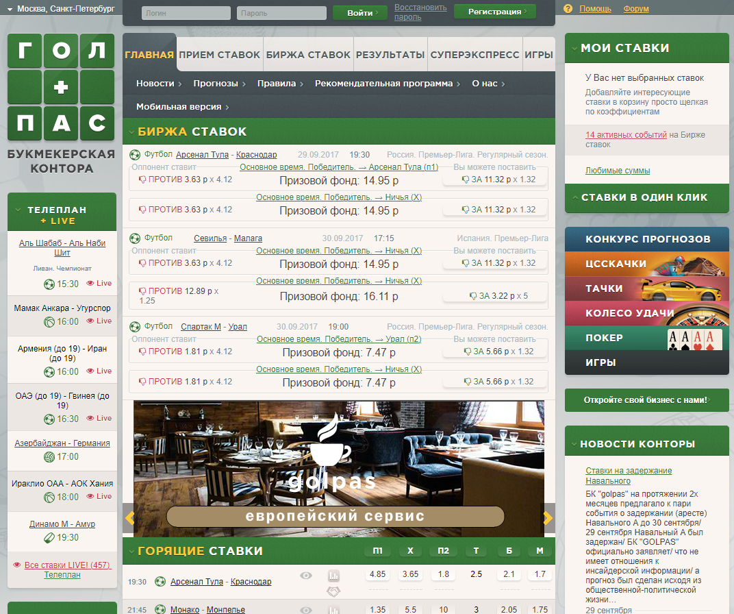Open Восстановить пароль link
The height and width of the screenshot is (614, 734).
(x=420, y=12)
